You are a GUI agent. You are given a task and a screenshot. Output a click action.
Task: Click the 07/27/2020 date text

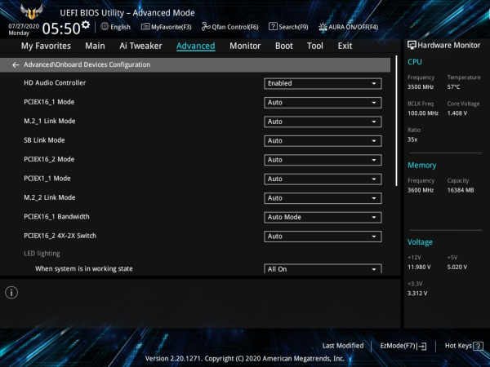[24, 26]
